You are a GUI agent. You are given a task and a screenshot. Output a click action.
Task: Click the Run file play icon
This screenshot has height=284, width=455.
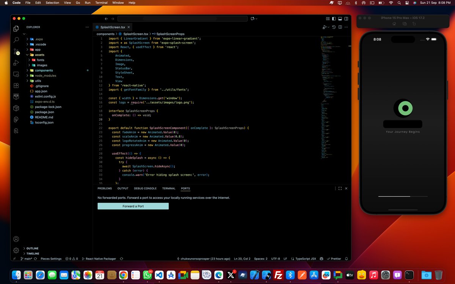click(324, 27)
